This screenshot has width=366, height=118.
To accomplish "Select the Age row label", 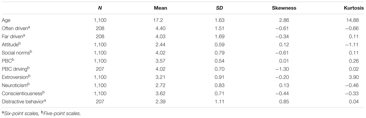I will tap(6, 20).
